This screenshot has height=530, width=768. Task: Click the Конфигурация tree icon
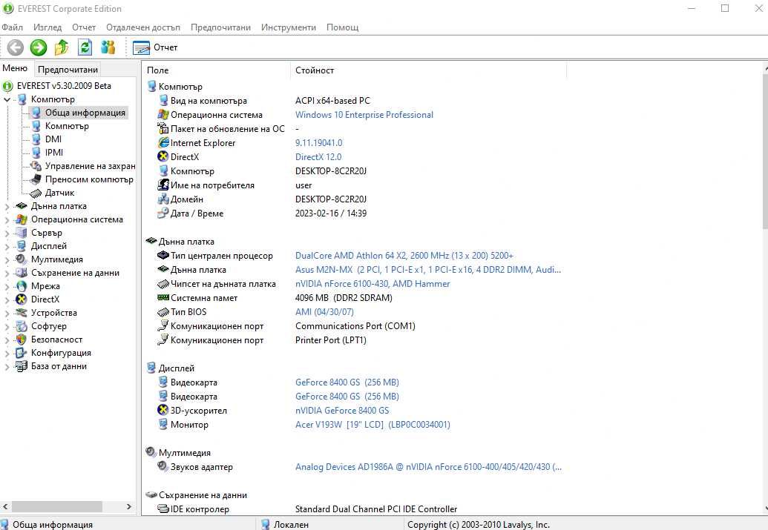point(22,352)
